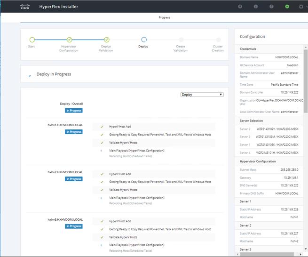The width and height of the screenshot is (308, 257).
Task: Click the Configuration panel scroll-down arrow
Action: tap(306, 249)
